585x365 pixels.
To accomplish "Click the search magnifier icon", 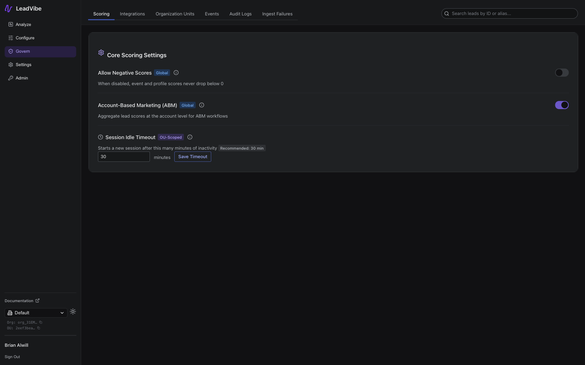I will 447,13.
